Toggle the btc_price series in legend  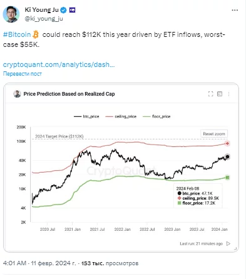pos(86,116)
